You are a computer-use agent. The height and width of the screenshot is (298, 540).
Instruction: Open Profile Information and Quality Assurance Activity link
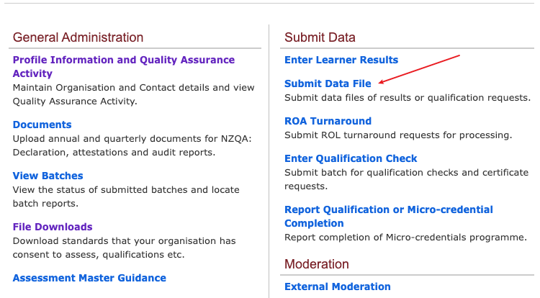tap(124, 66)
